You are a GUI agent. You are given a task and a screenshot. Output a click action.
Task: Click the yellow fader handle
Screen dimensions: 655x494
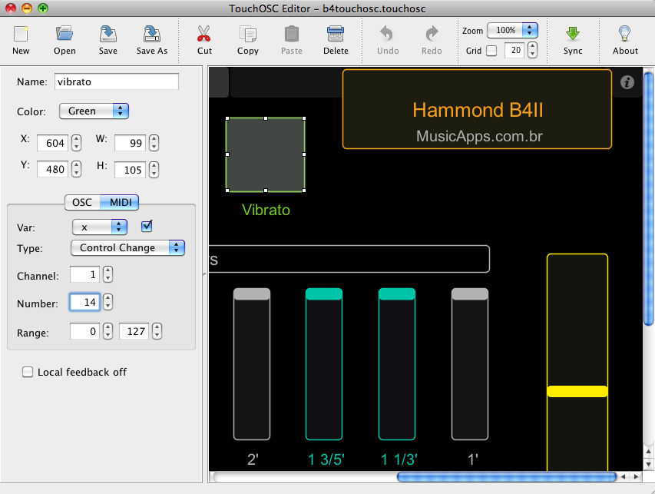click(x=577, y=391)
